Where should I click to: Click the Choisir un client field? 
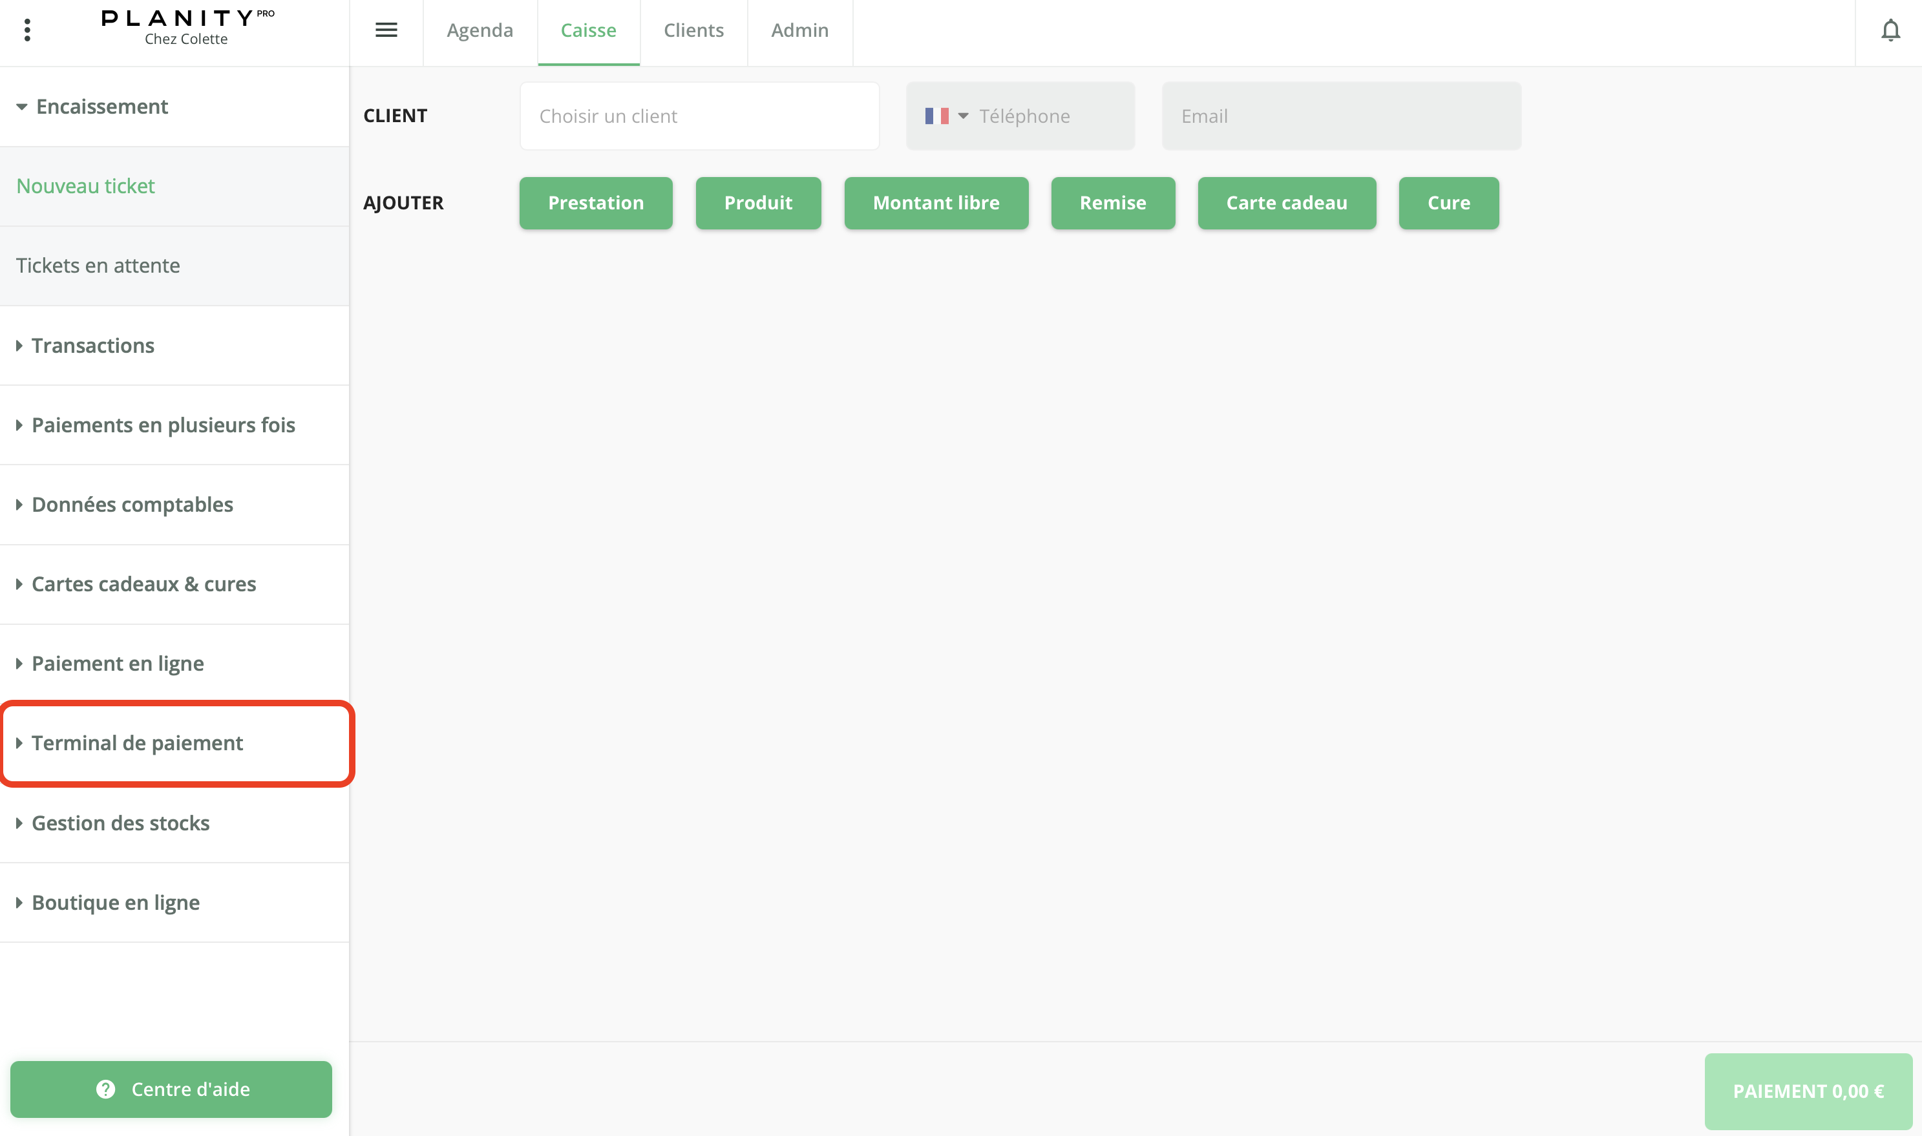[x=699, y=116]
